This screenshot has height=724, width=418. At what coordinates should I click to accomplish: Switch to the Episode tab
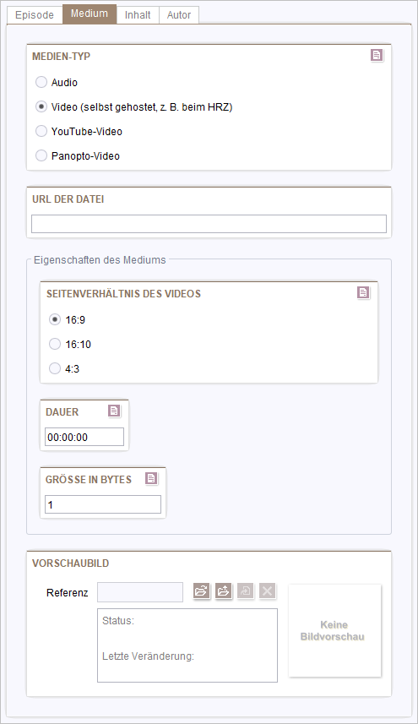pos(35,14)
